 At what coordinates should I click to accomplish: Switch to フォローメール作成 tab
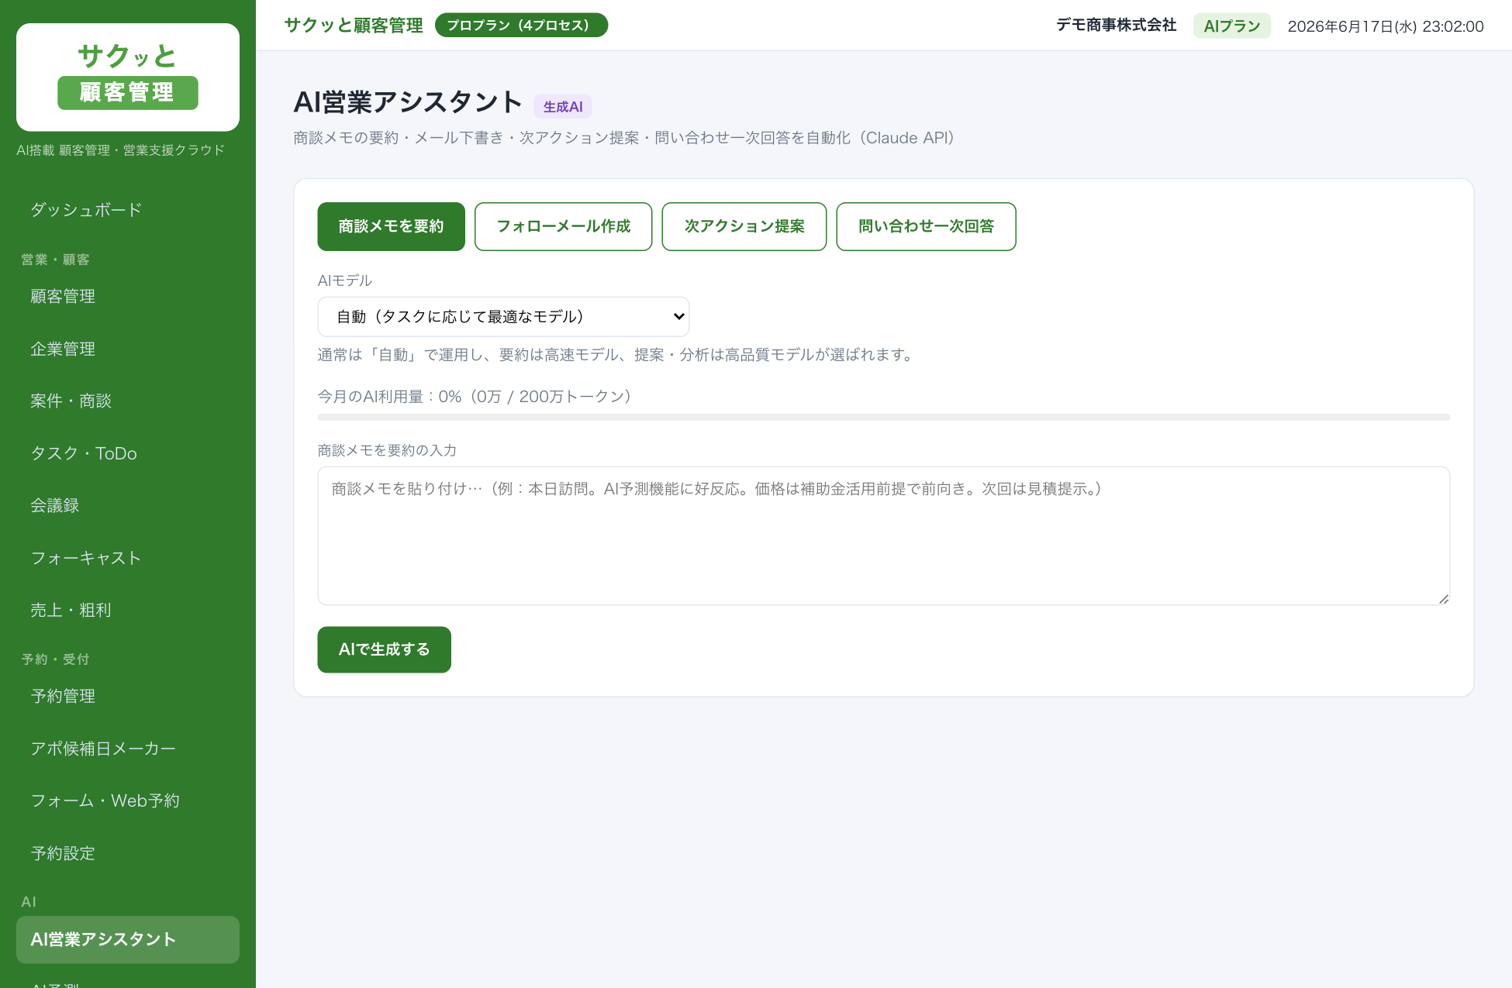coord(563,226)
